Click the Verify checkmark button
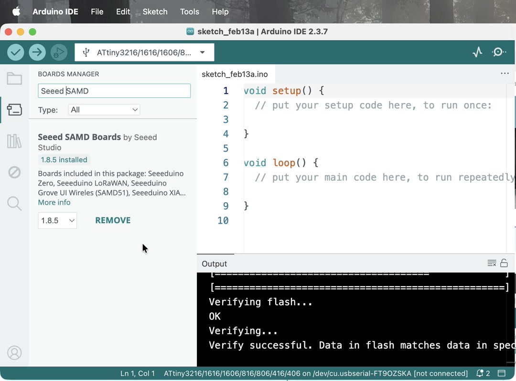This screenshot has height=381, width=516. click(15, 52)
